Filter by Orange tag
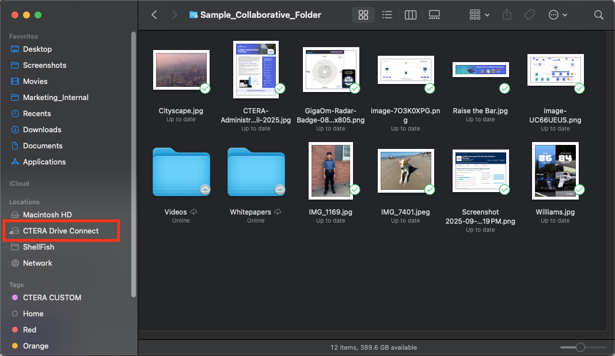Screen dimensions: 615x356 click(x=35, y=346)
